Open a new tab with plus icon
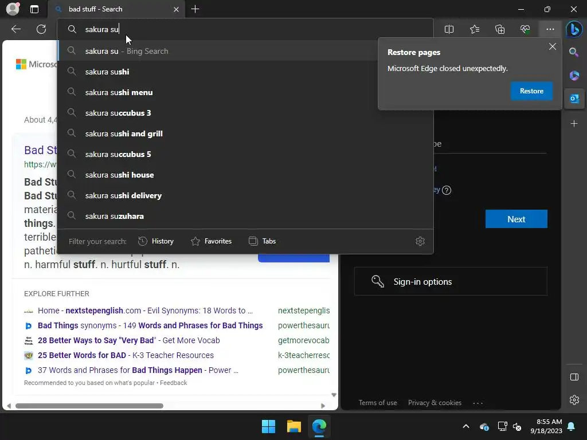Screen dimensions: 587x440 (195, 9)
